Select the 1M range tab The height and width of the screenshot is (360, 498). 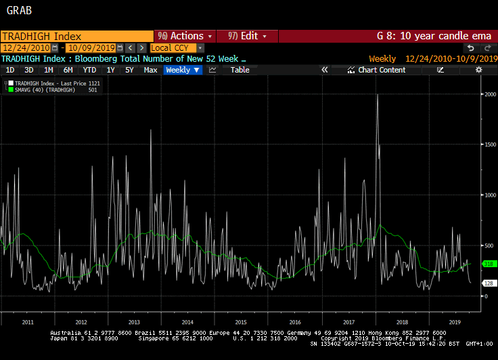click(x=48, y=70)
